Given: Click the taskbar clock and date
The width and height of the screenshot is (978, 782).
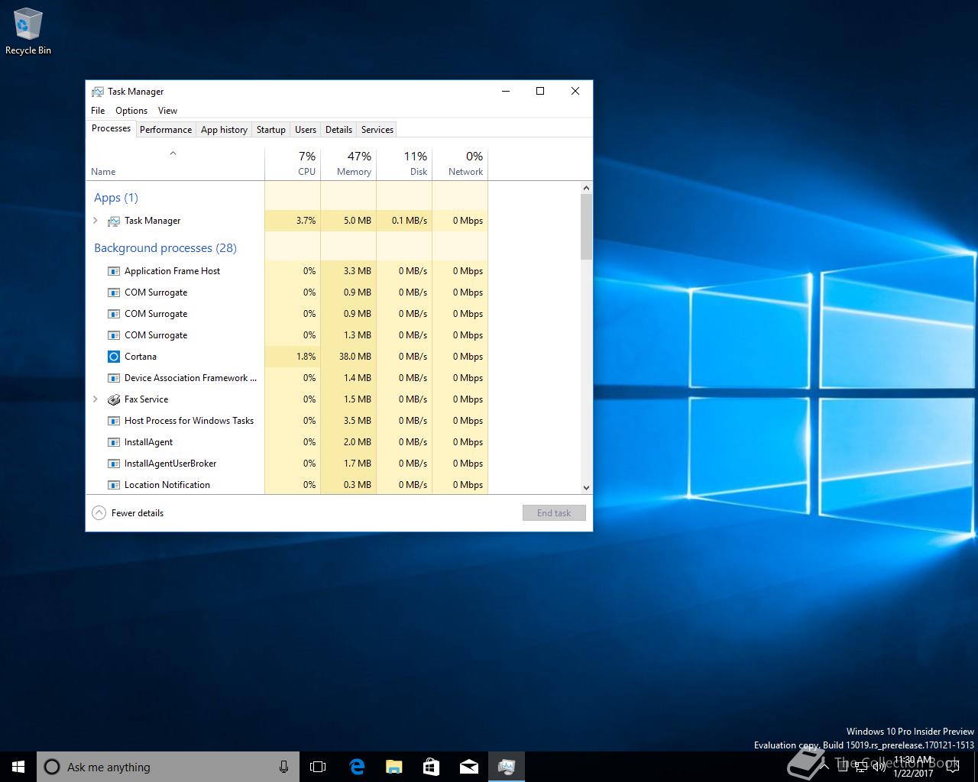Looking at the screenshot, I should (x=913, y=767).
